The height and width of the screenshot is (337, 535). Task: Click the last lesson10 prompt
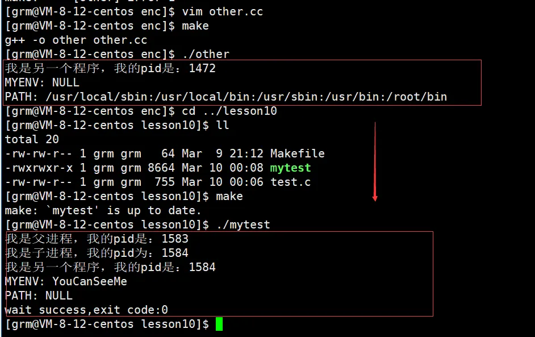(x=107, y=324)
